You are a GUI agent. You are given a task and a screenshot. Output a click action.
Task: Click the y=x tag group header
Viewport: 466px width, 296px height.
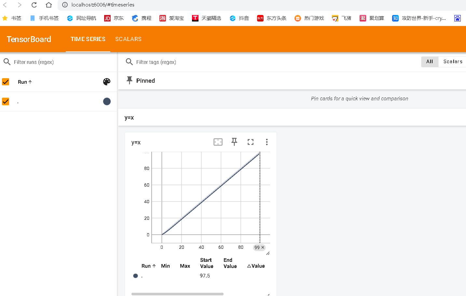pyautogui.click(x=130, y=118)
